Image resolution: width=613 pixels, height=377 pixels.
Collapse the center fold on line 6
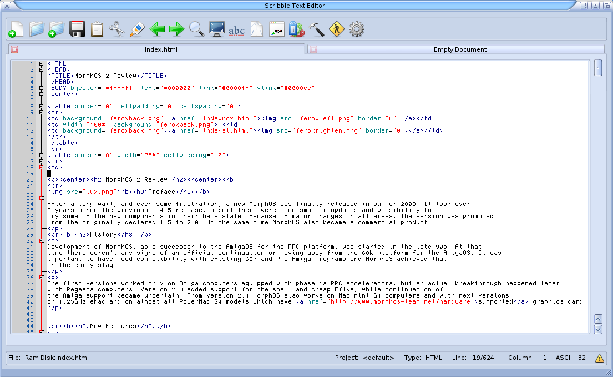[42, 94]
